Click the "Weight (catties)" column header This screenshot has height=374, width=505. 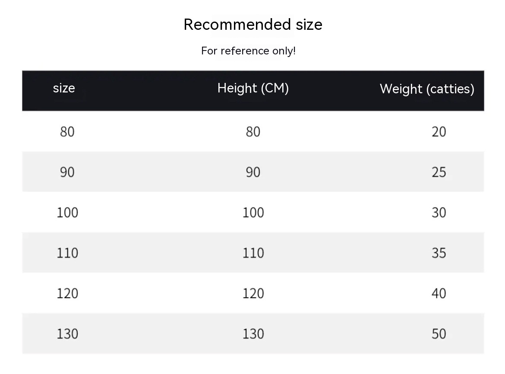coord(427,89)
